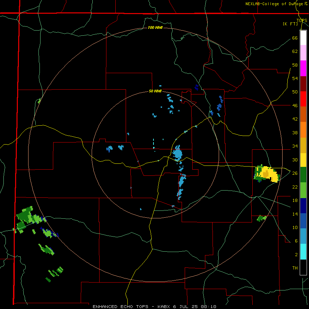
Task: Click the TH legend label
Action: pos(295,268)
